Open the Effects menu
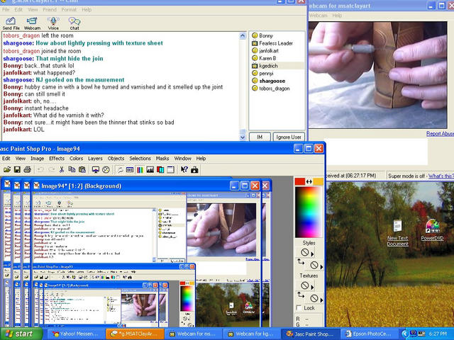The image size is (454, 340). tap(57, 159)
